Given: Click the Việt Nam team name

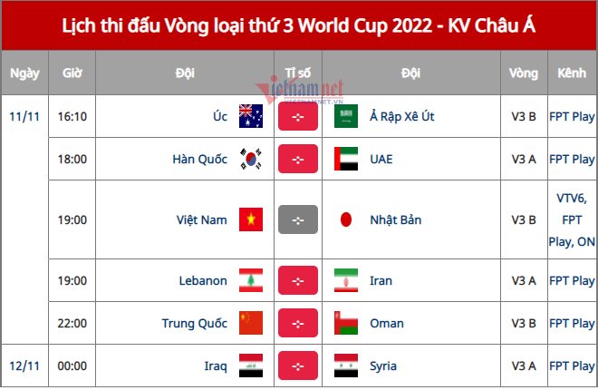Looking at the screenshot, I should (201, 219).
